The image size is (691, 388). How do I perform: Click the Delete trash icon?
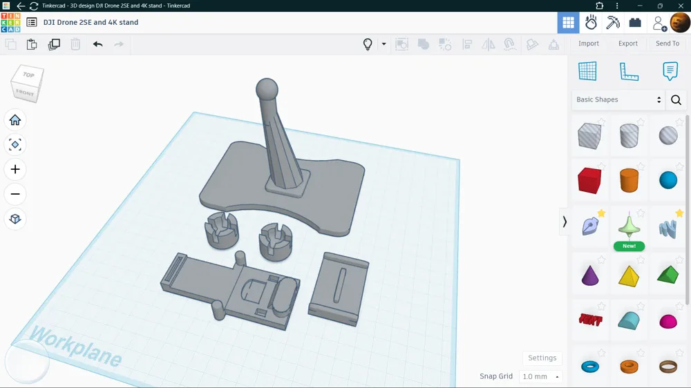[x=75, y=44]
